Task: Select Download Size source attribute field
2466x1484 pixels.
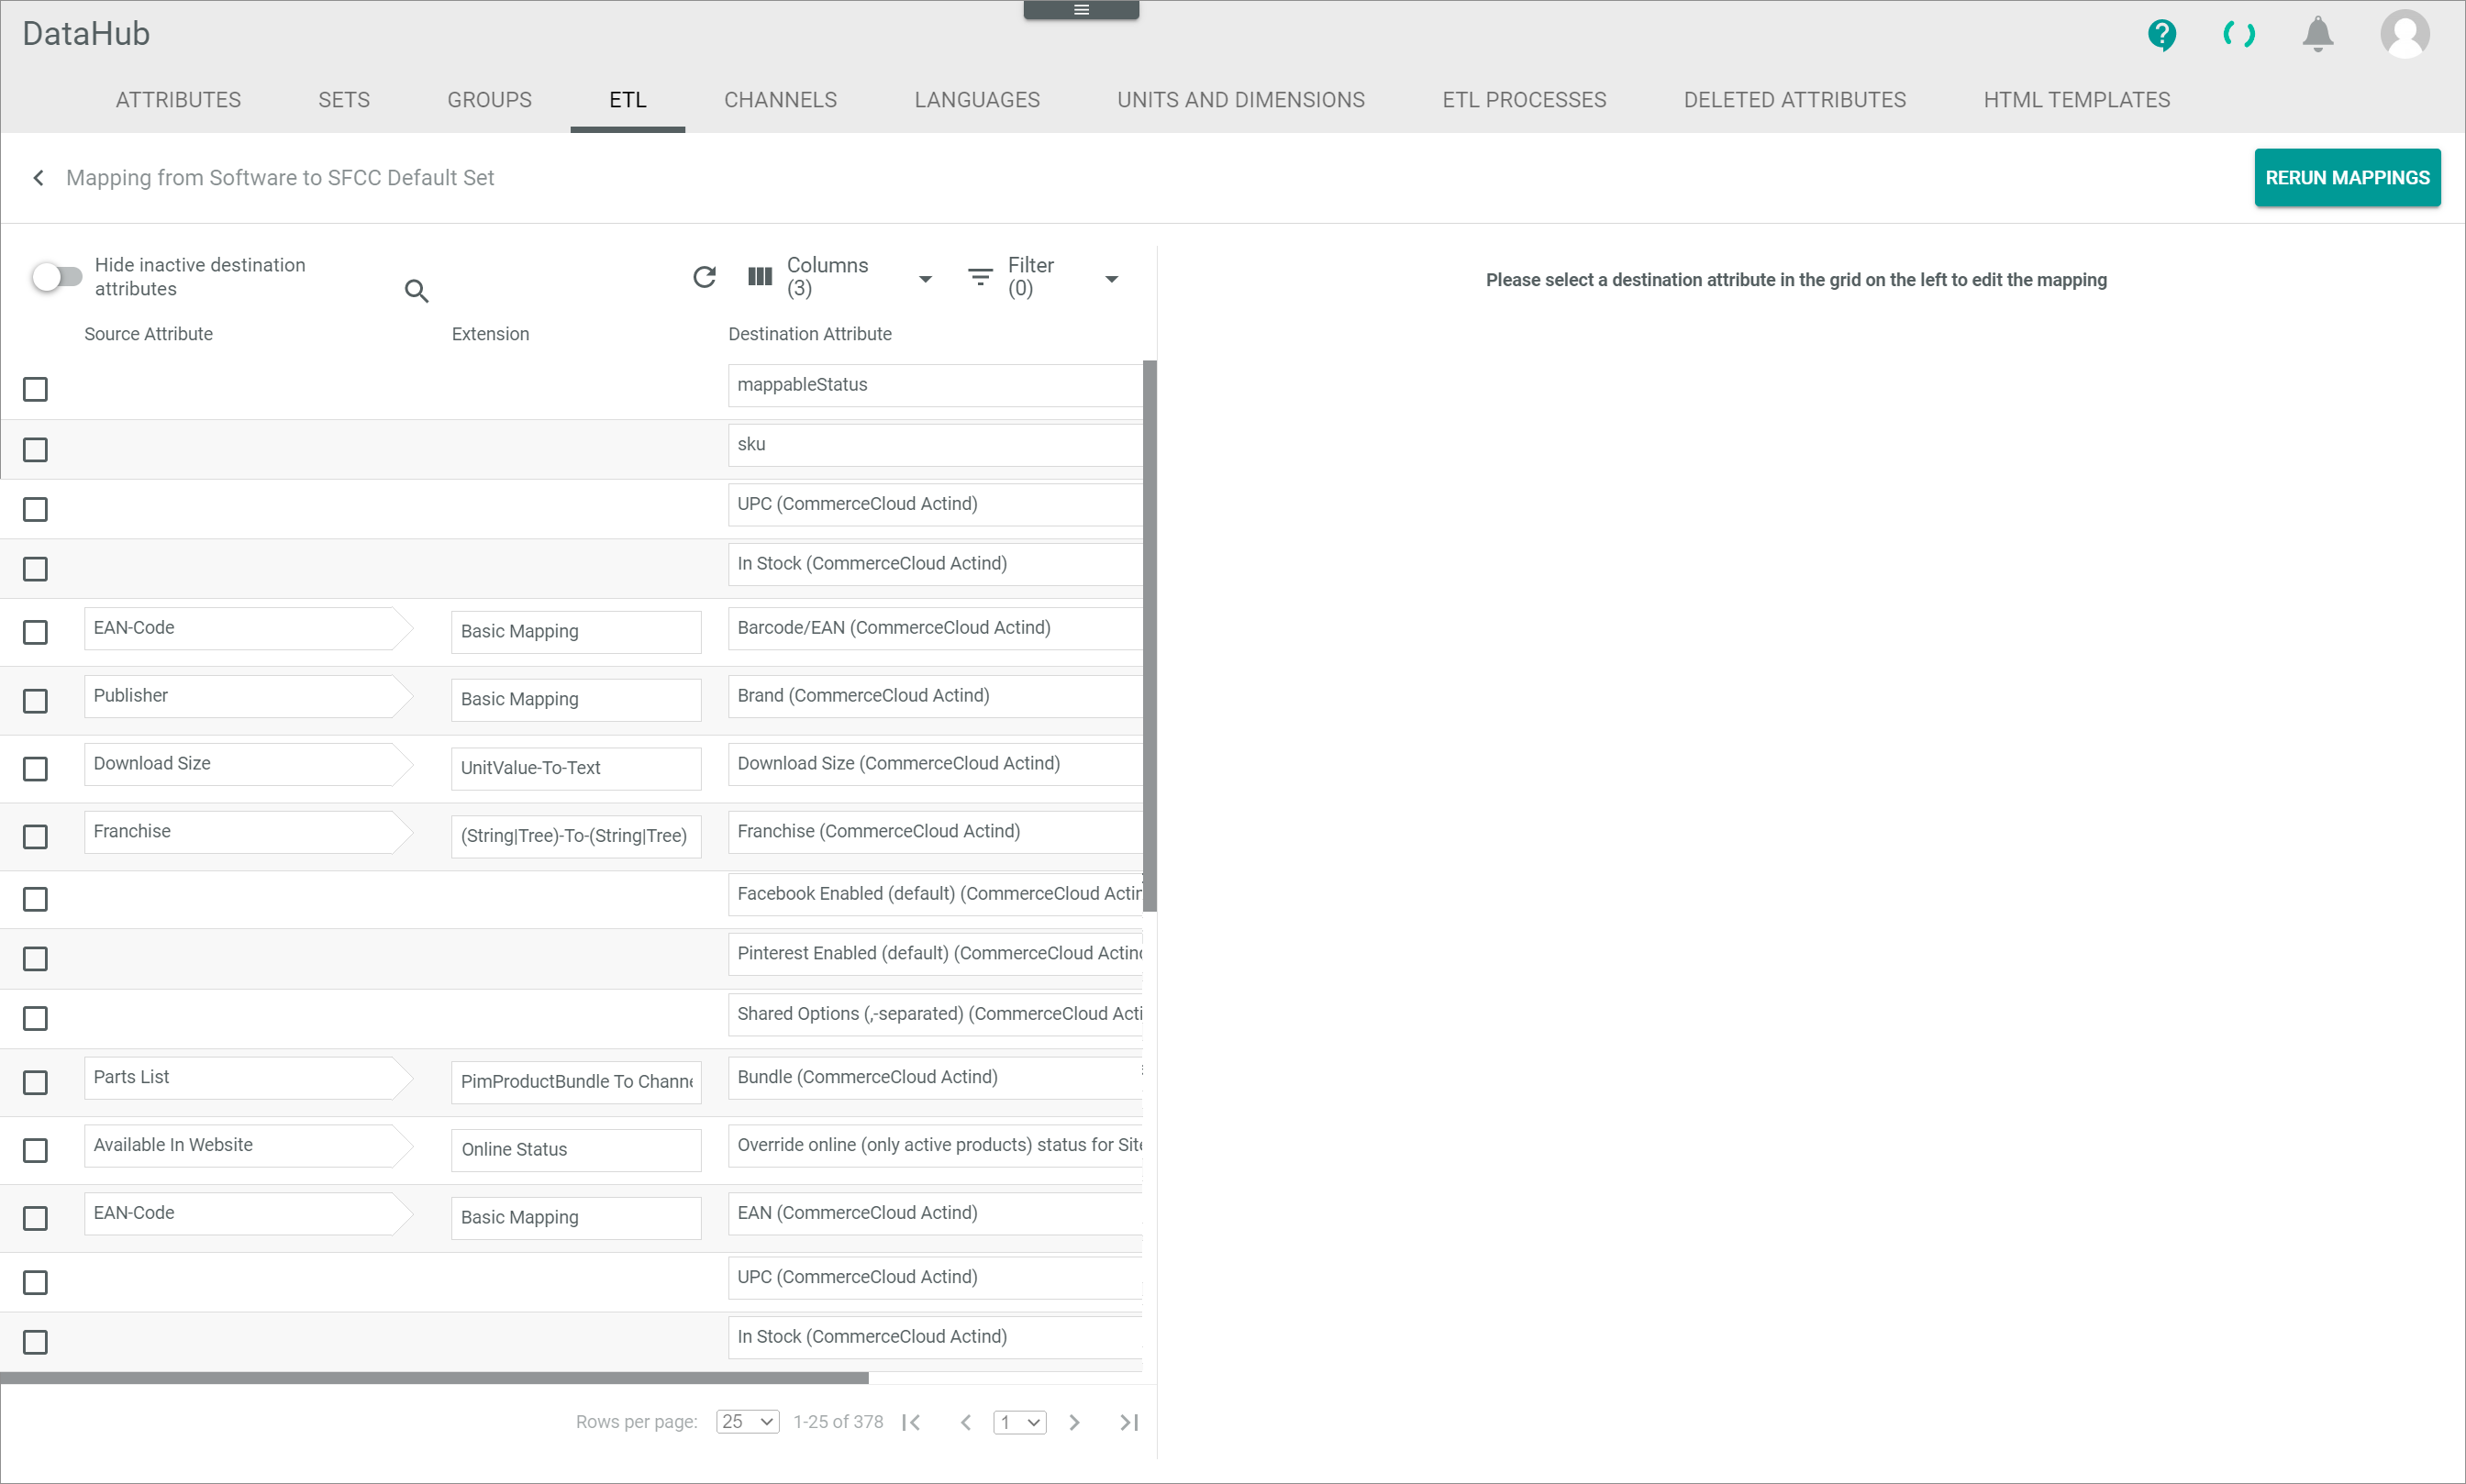Action: [x=248, y=764]
